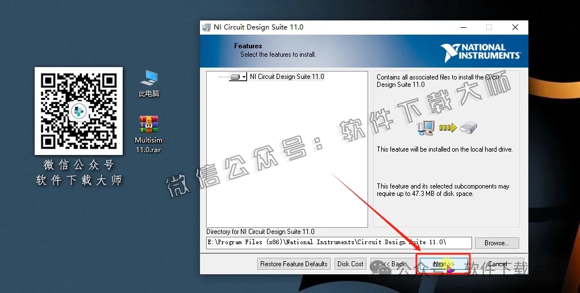Screen dimensions: 580x293
Task: Click Restore Feature Defaults button
Action: [294, 264]
